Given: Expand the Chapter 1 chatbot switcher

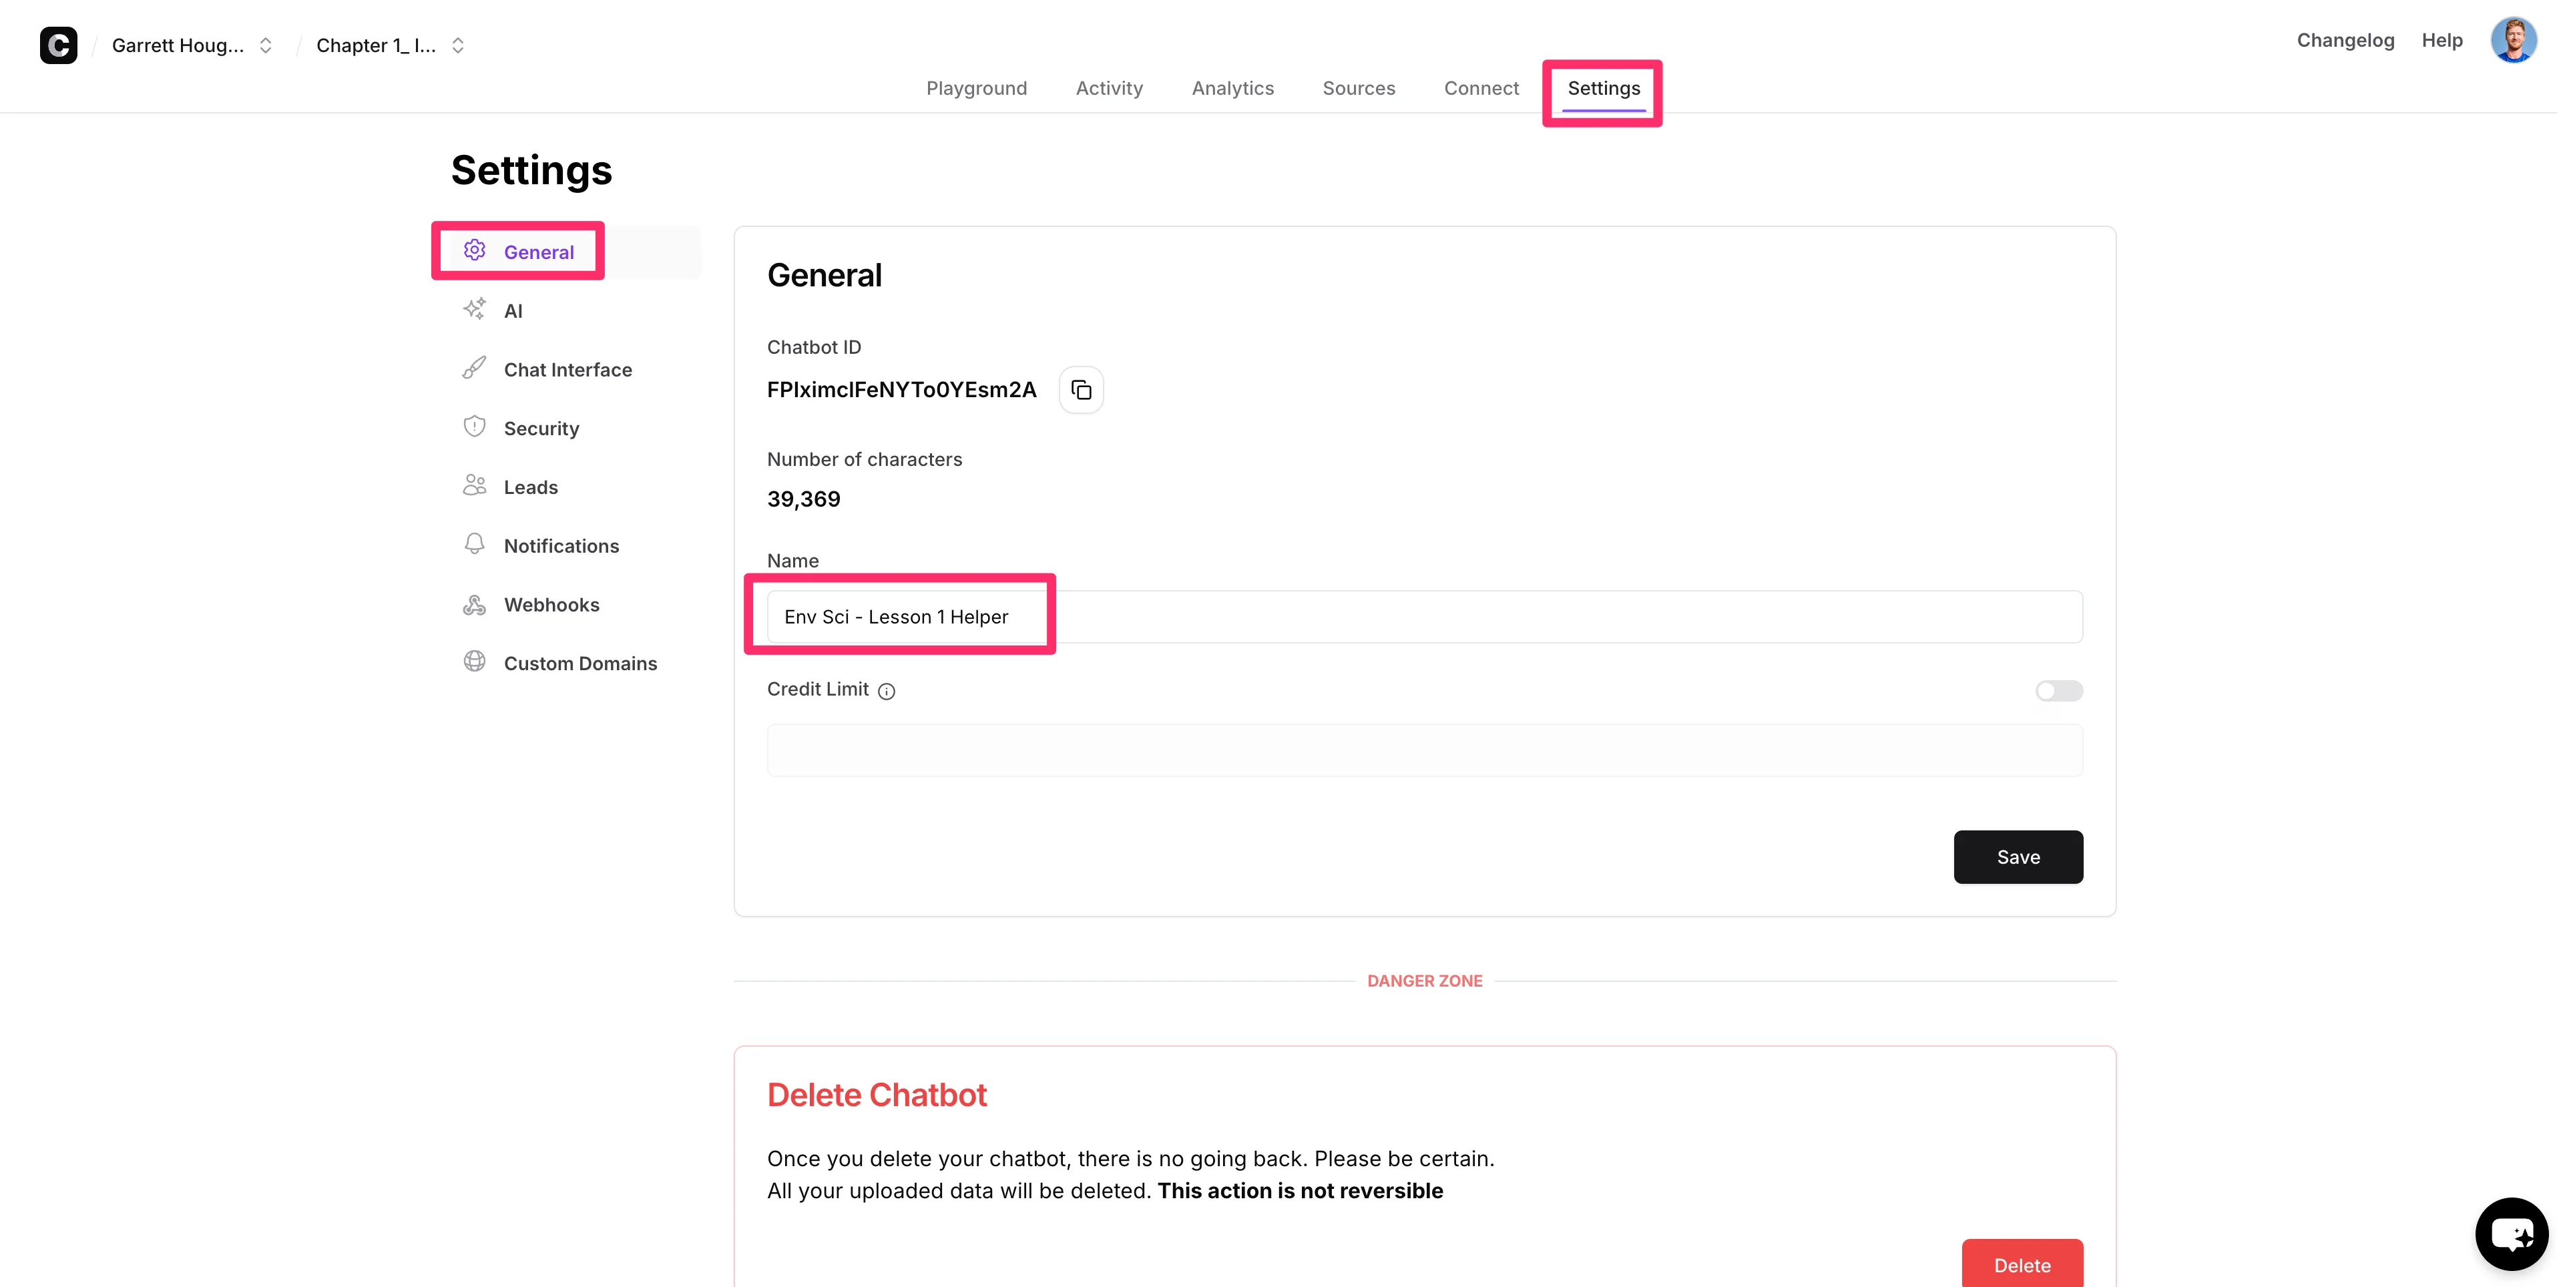Looking at the screenshot, I should pos(457,45).
